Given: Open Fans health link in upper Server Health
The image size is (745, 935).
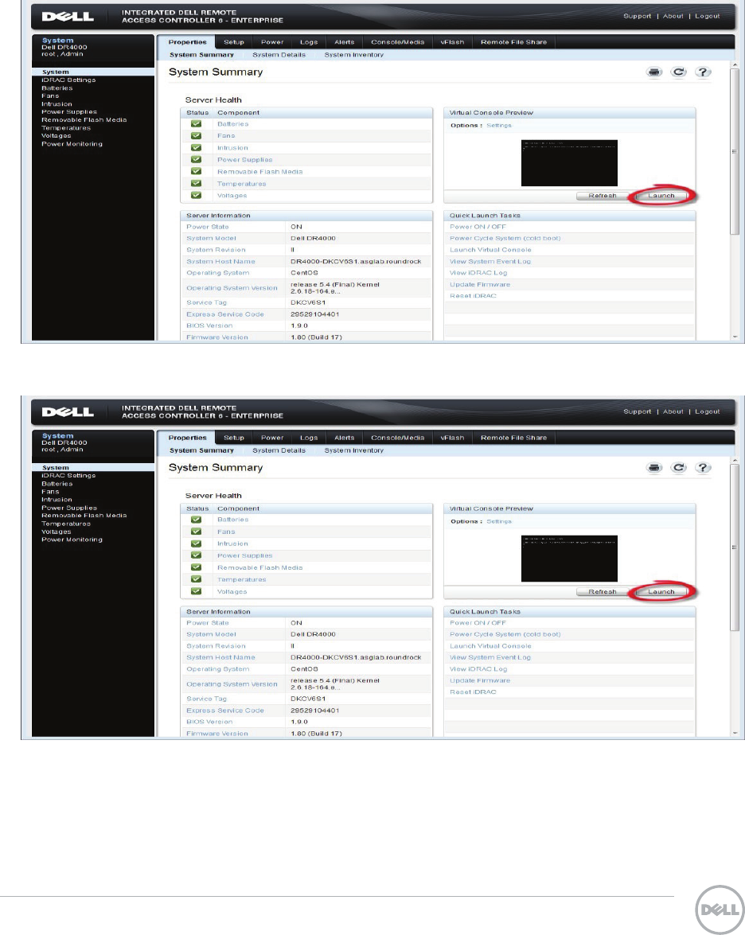Looking at the screenshot, I should (x=226, y=136).
